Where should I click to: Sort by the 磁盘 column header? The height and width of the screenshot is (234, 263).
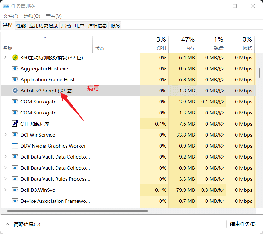(x=212, y=44)
